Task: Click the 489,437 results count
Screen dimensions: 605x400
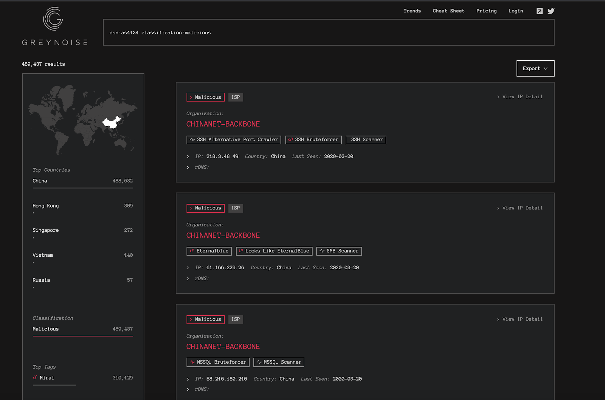Action: tap(43, 64)
